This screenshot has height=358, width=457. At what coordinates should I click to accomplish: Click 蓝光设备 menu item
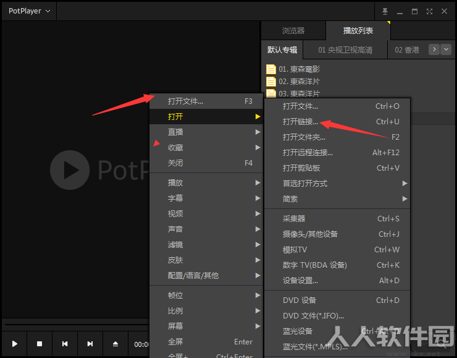coord(337,331)
